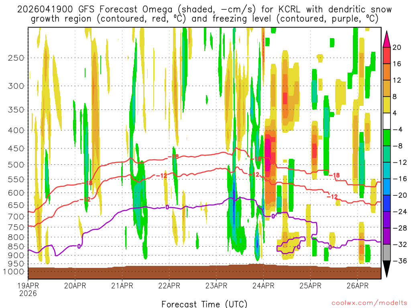Click the colorbar value 16 label

397,64
